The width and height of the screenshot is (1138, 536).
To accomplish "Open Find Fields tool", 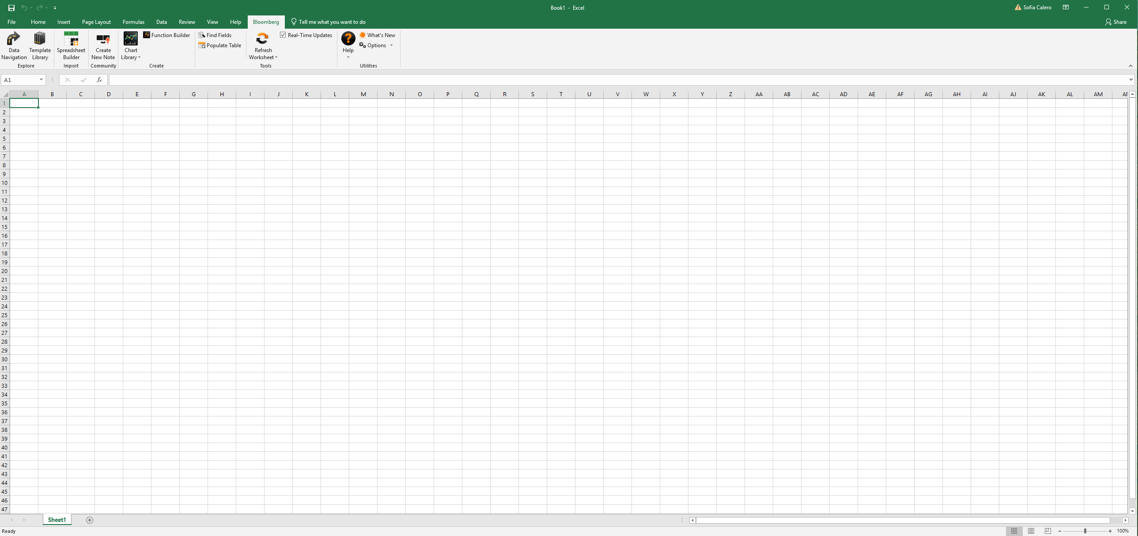I will (215, 35).
